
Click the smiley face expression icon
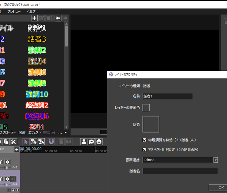coord(99,142)
